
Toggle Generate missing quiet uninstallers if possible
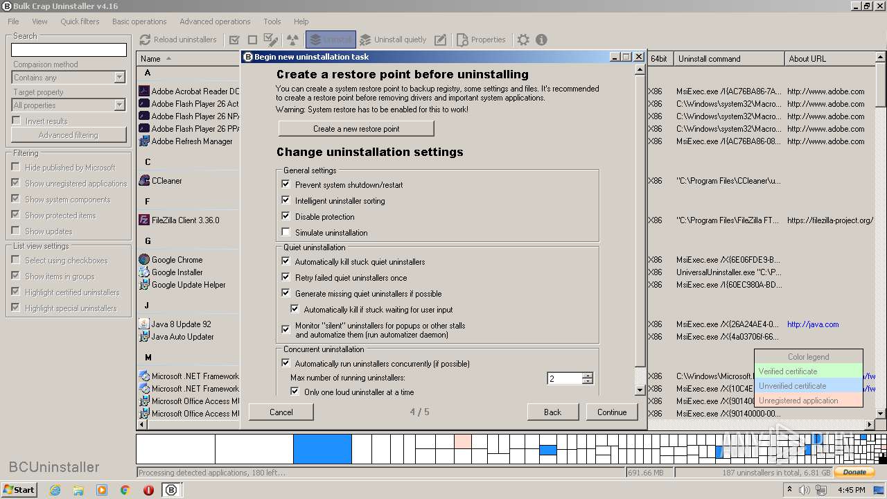tap(286, 293)
